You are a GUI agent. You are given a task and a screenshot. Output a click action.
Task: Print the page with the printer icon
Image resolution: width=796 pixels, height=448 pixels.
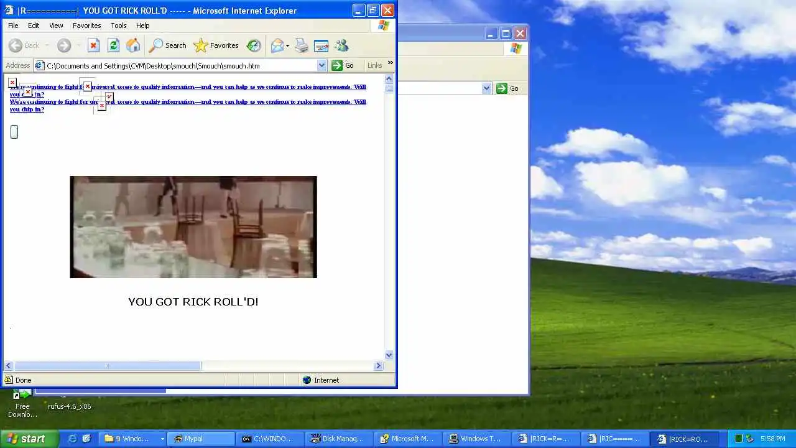coord(302,45)
